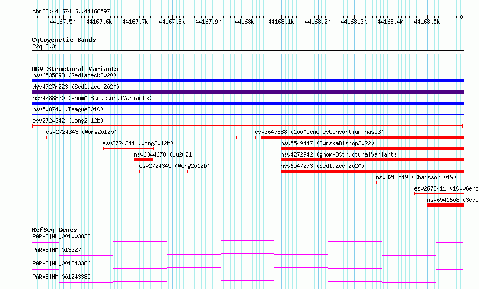
Task: Select esv2724344 (Wong2012b) variant label
Action: click(x=138, y=143)
